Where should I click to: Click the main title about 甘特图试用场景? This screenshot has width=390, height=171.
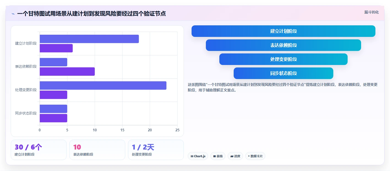[91, 14]
